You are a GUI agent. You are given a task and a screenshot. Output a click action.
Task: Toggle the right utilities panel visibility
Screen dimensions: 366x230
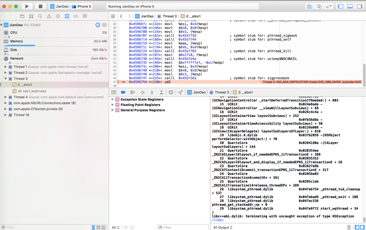[359, 6]
